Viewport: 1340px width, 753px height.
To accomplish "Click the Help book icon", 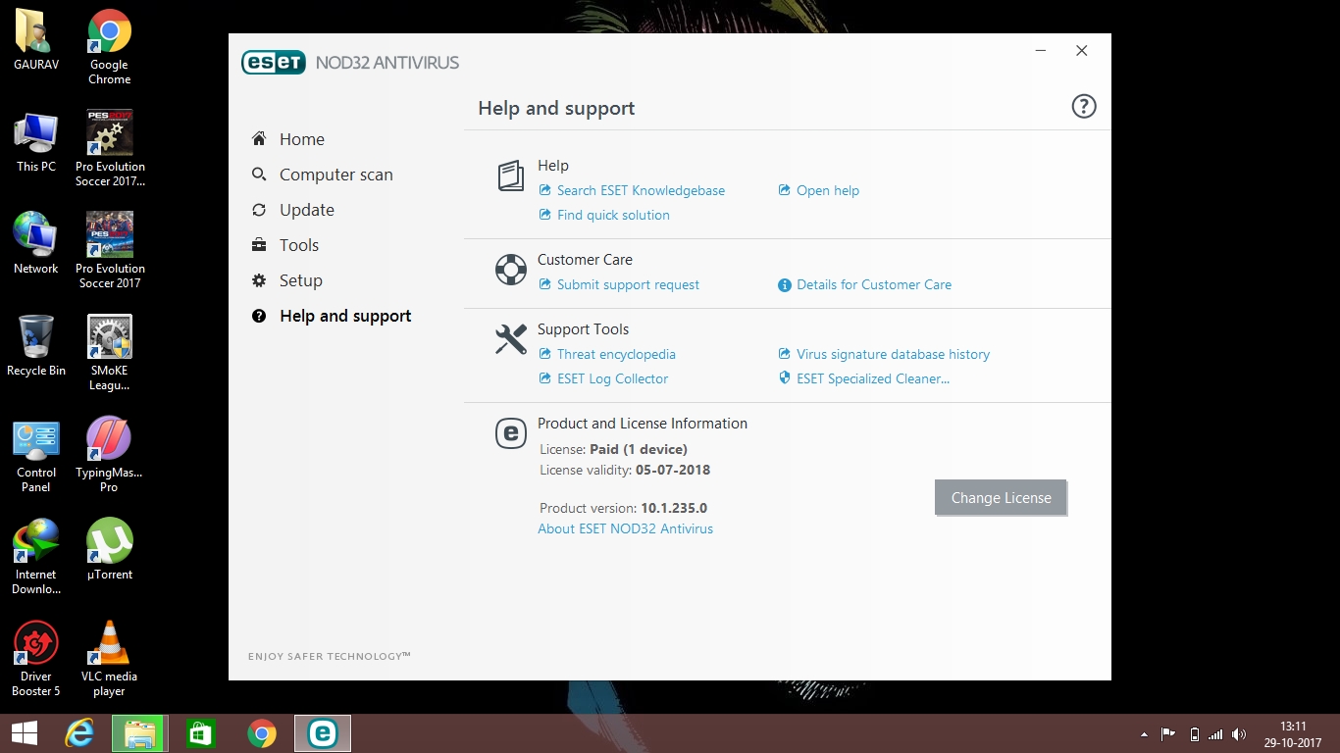I will [x=511, y=176].
